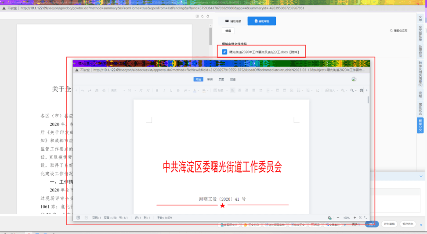The height and width of the screenshot is (234, 427).
Task: Click the browser address bar URL
Action: [162, 8]
